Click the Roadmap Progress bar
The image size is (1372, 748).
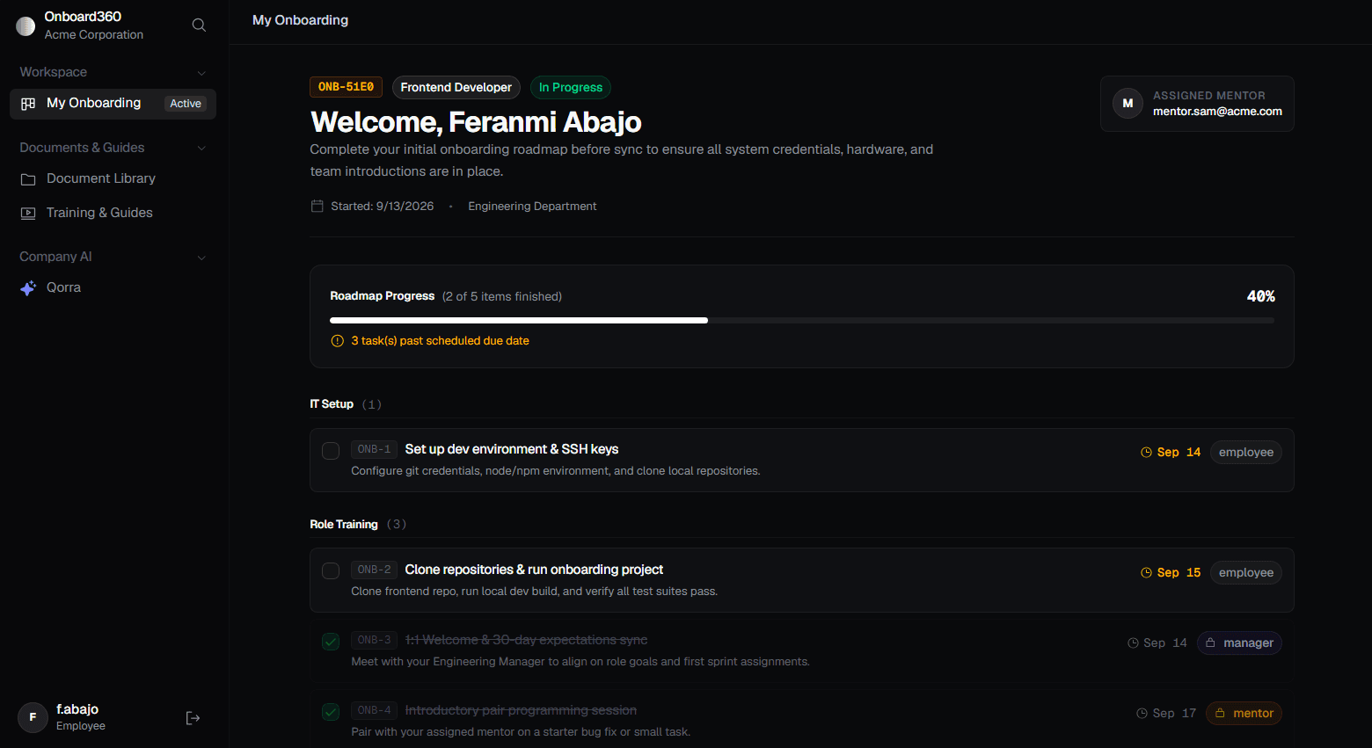pos(802,321)
